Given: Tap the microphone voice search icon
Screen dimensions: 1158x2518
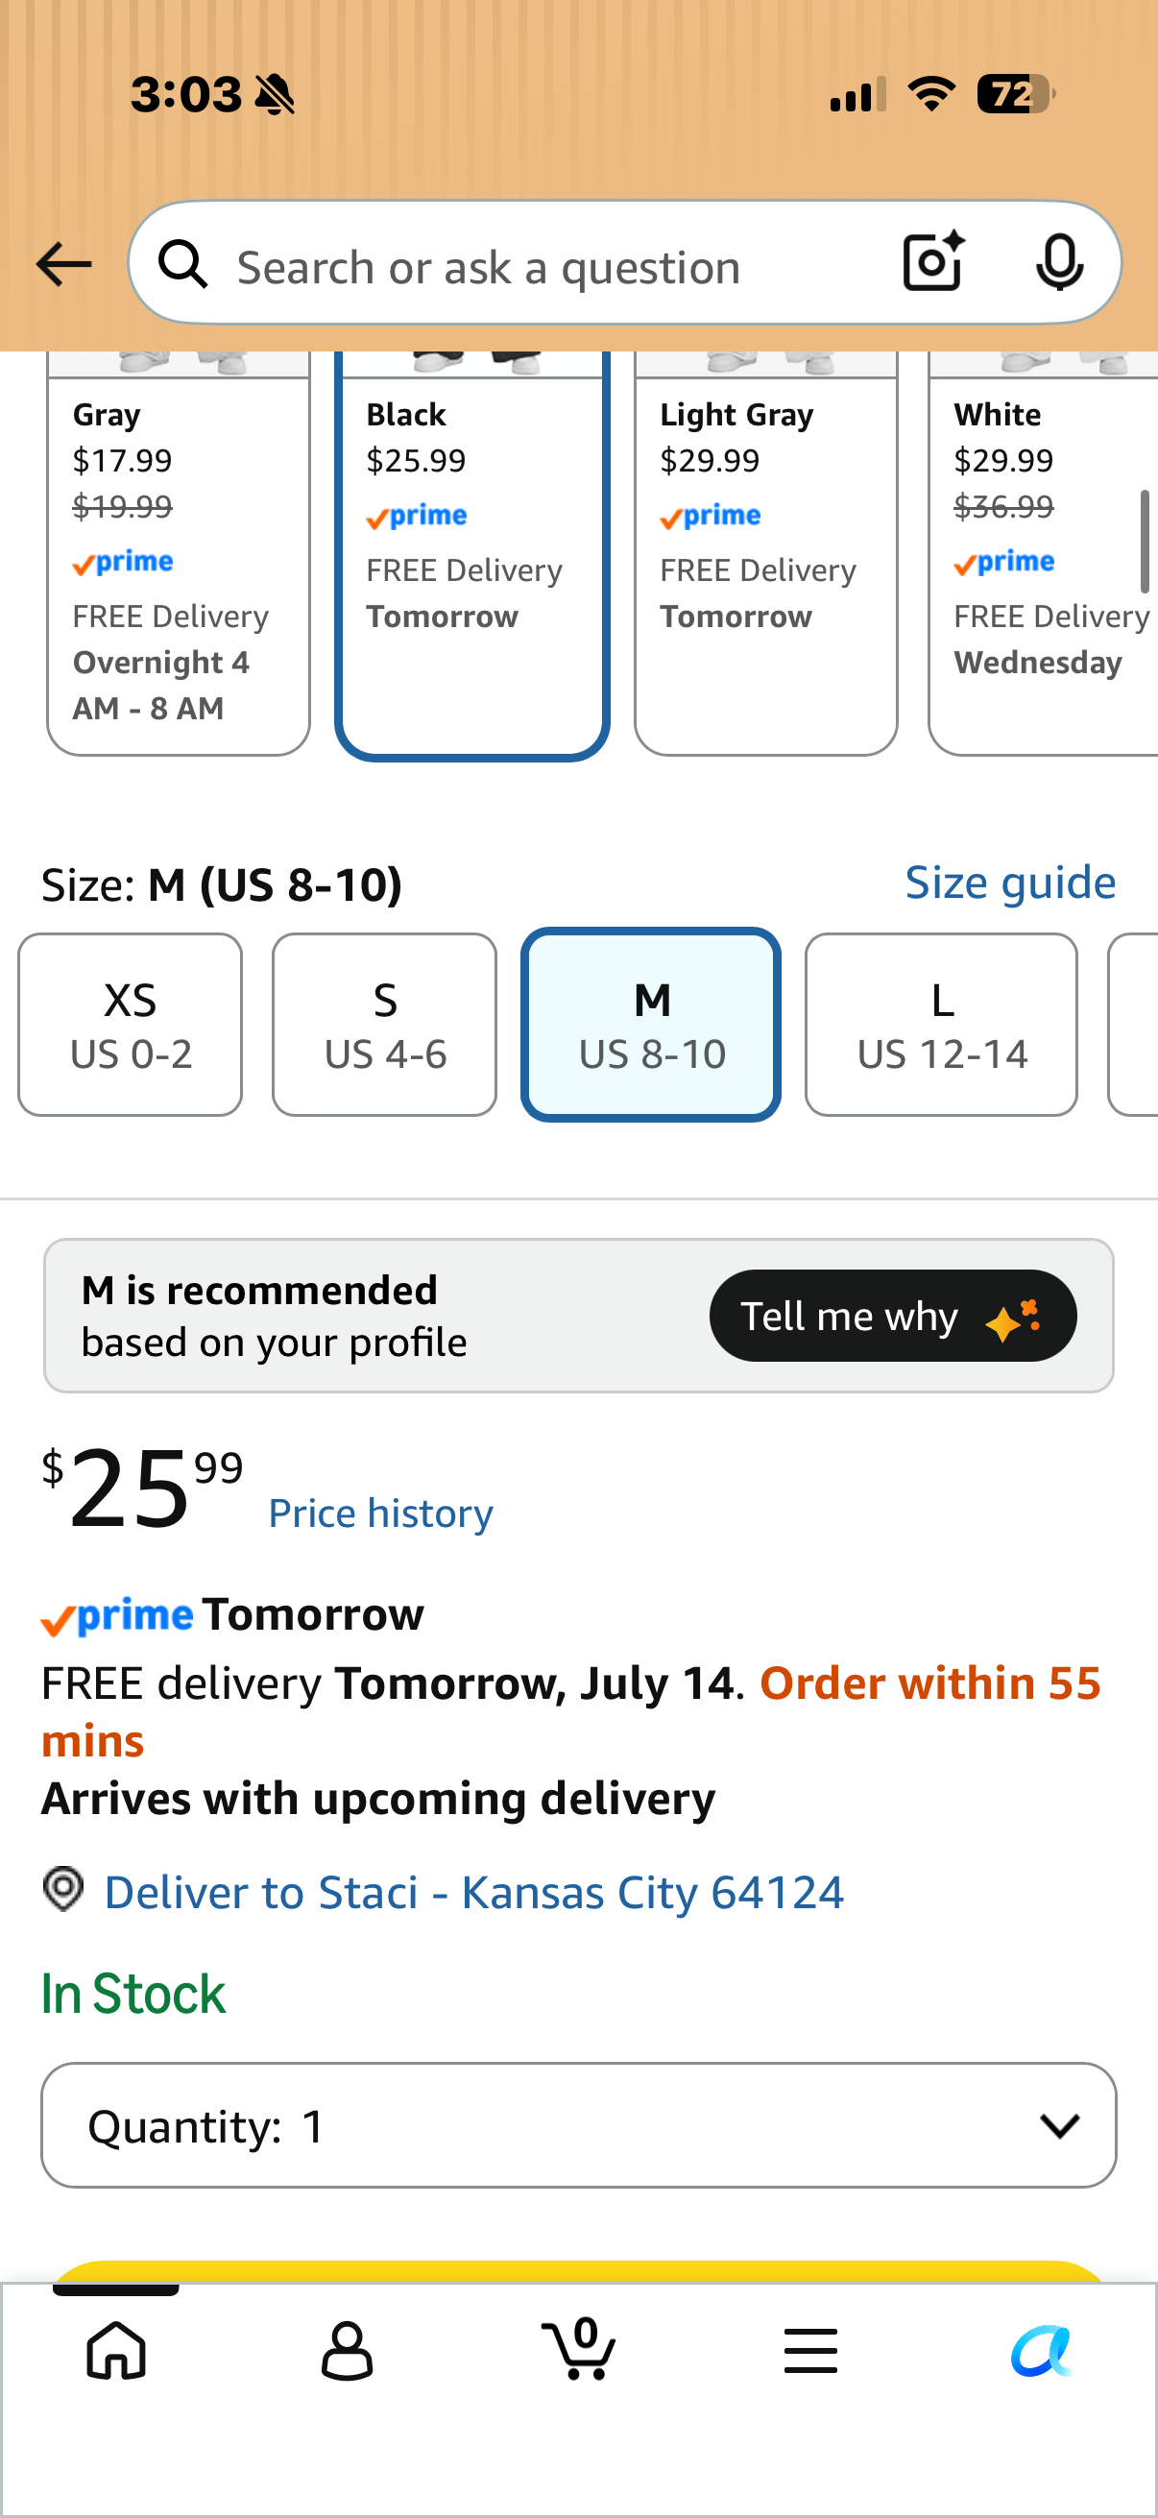Looking at the screenshot, I should (1059, 263).
